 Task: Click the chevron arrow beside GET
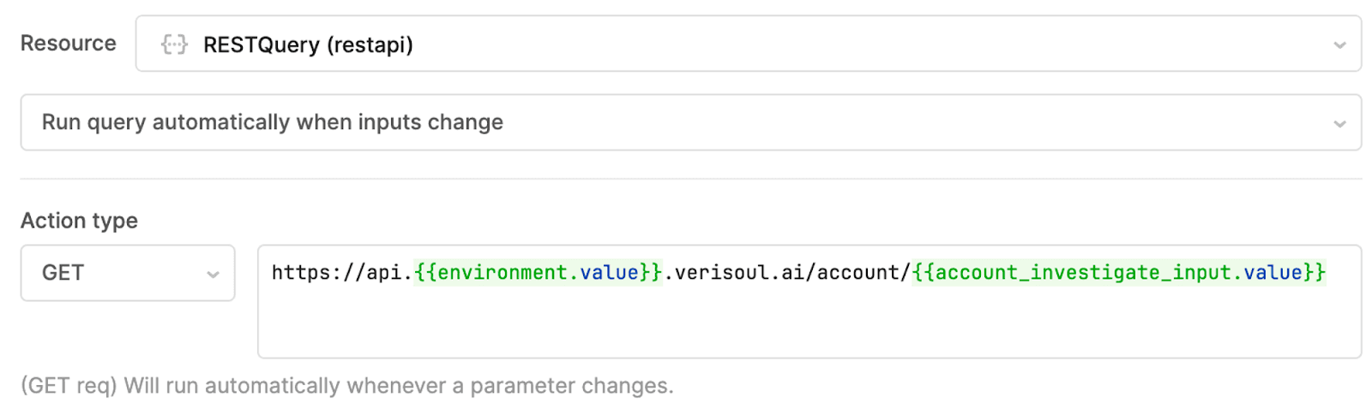(x=213, y=274)
